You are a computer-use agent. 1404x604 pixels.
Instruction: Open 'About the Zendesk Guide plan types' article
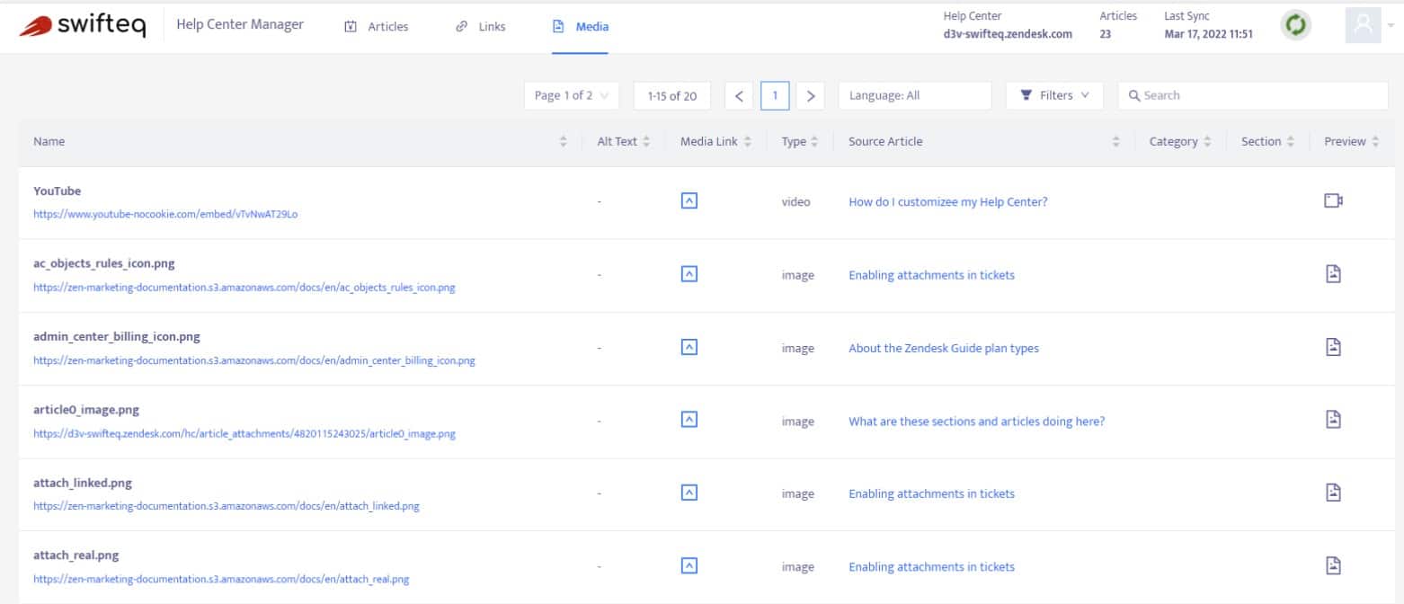tap(944, 348)
